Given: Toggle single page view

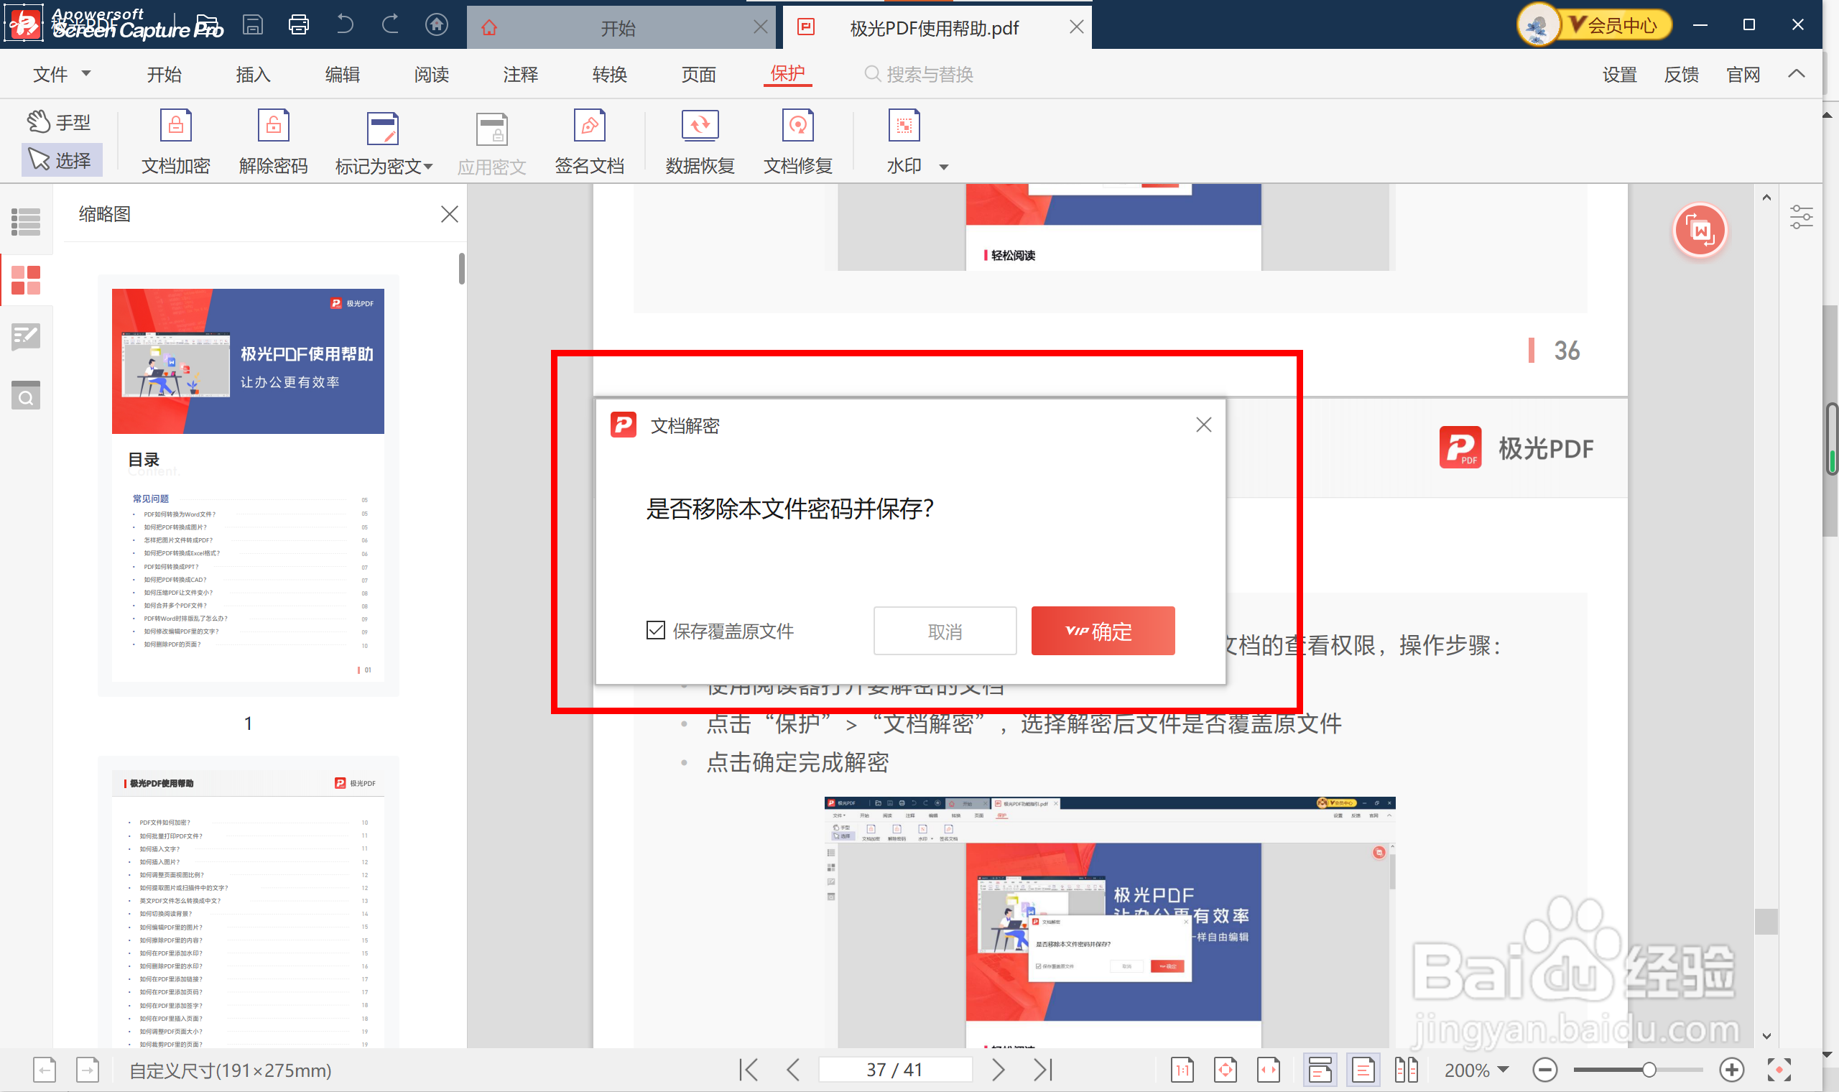Looking at the screenshot, I should coord(1362,1070).
